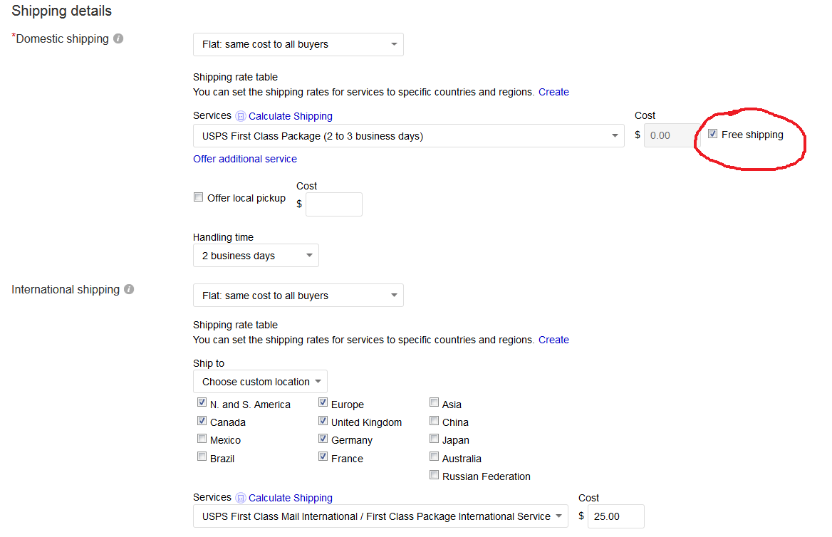
Task: Click the international cost field showing 25.00
Action: 616,516
